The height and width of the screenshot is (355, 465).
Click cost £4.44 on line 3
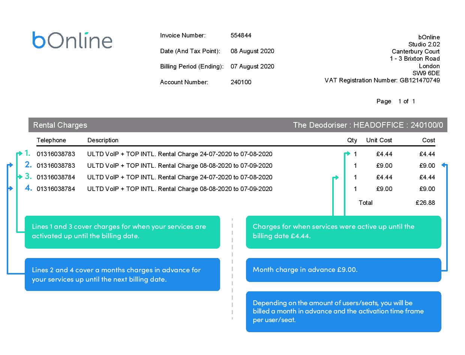(427, 177)
